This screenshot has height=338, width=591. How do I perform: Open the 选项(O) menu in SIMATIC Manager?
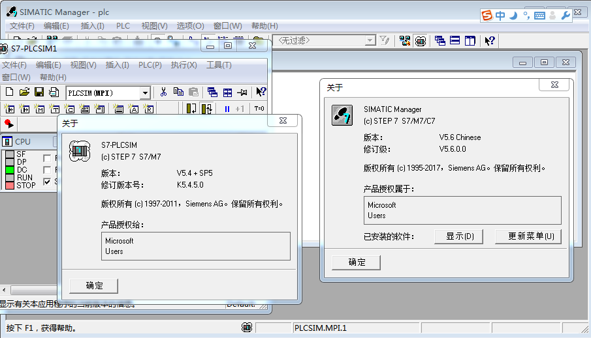click(x=190, y=26)
